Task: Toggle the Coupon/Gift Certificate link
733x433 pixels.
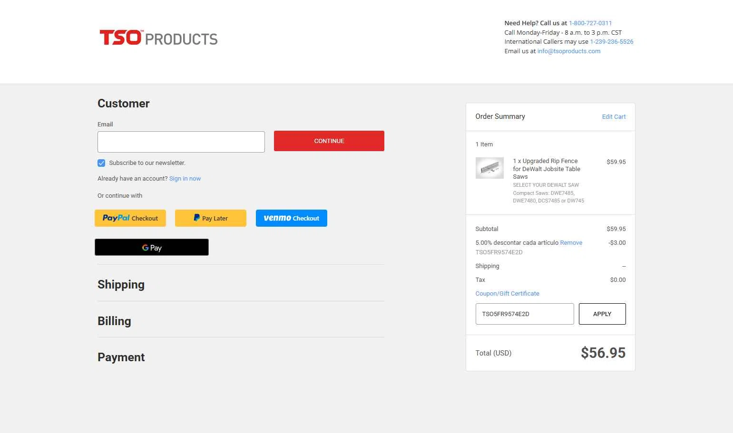Action: 507,293
